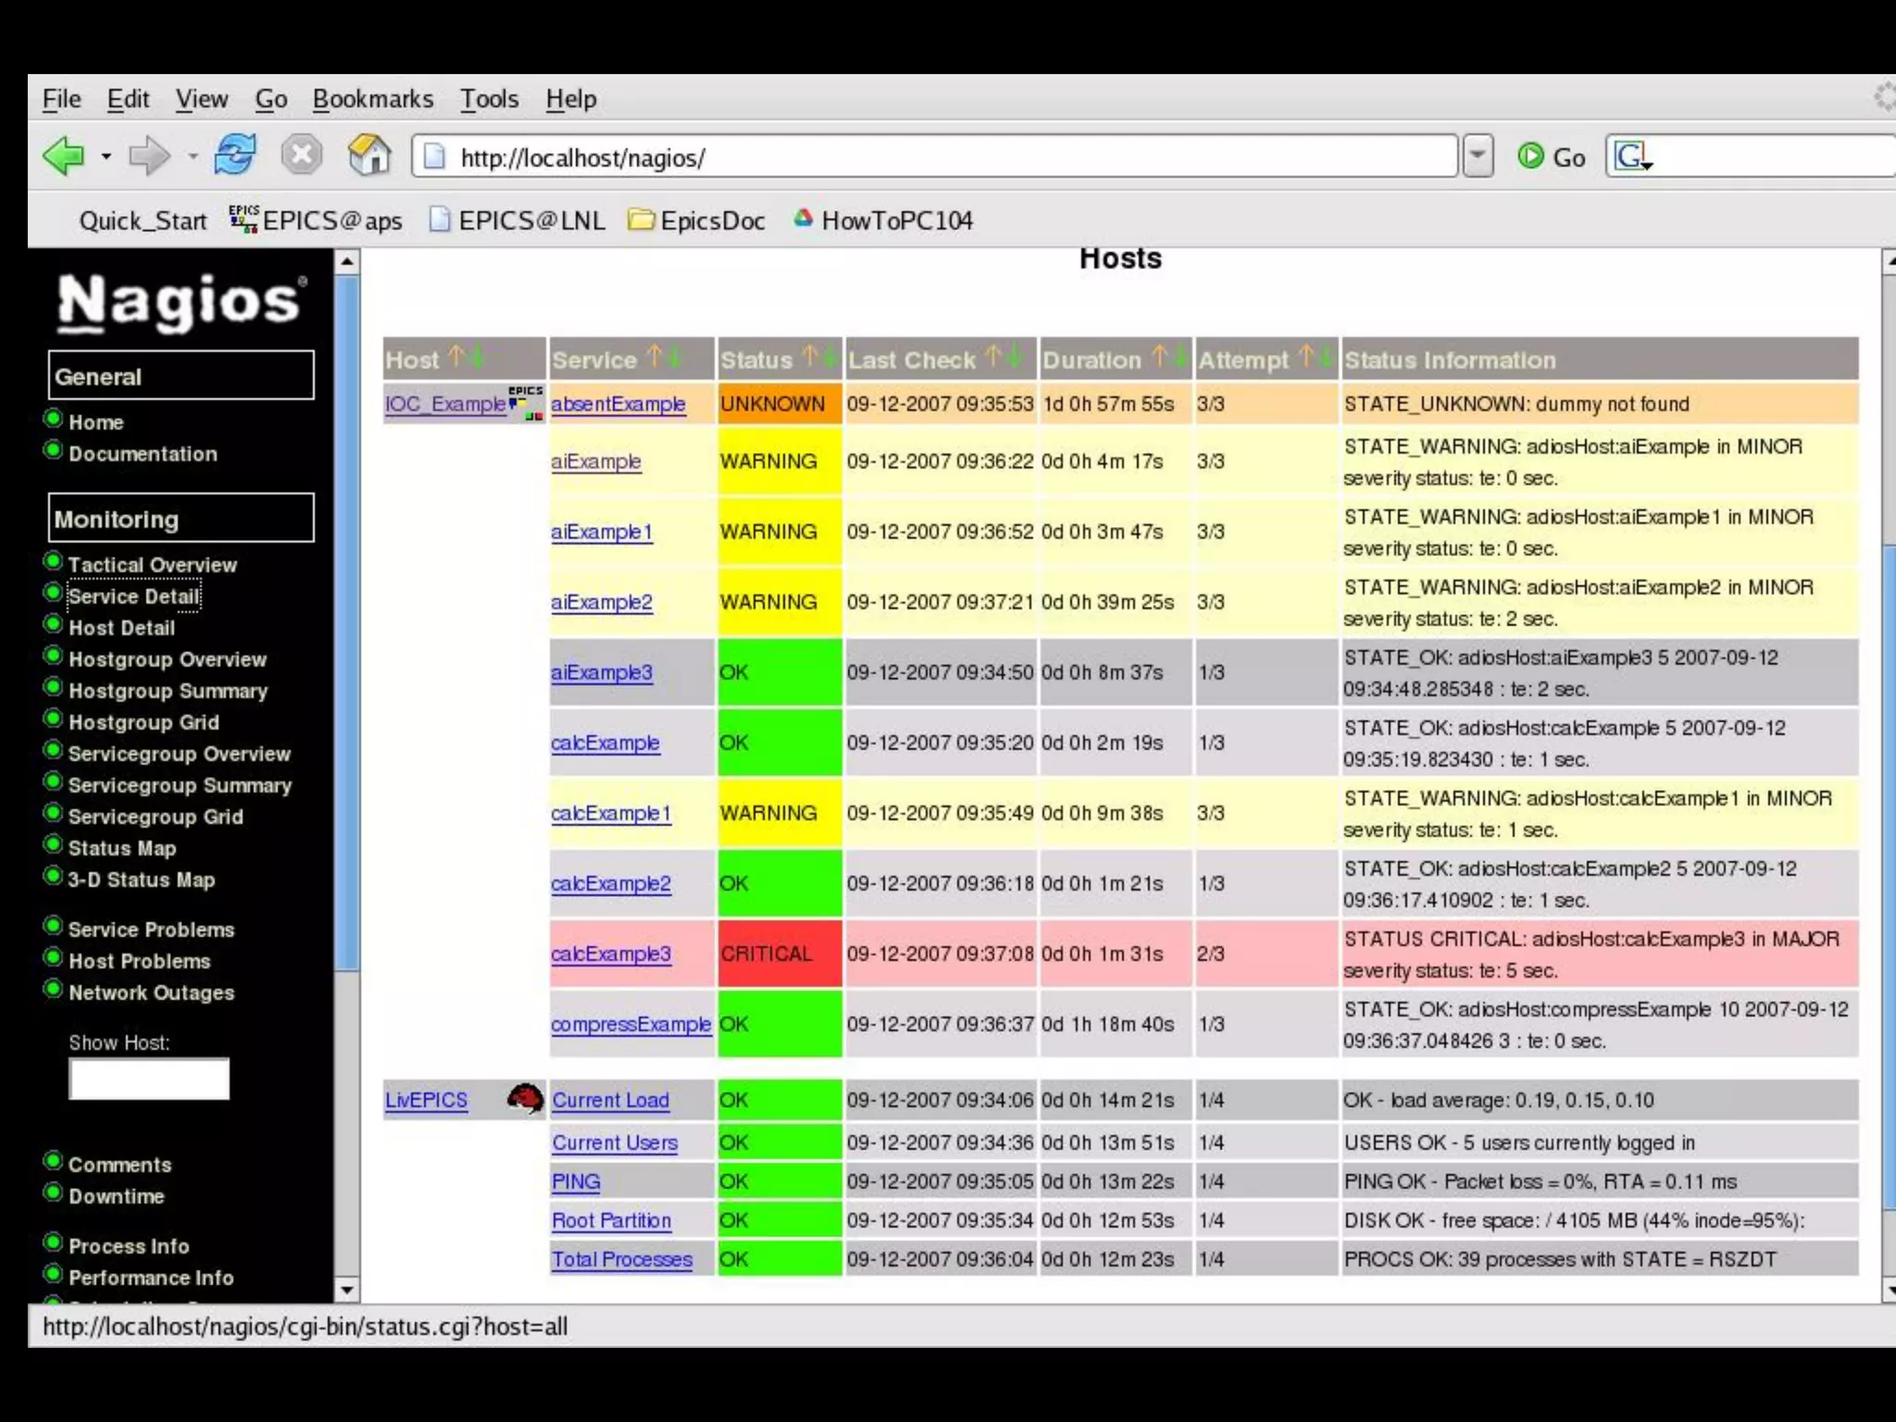Screen dimensions: 1896x1422
Task: Click the Reload page icon
Action: pyautogui.click(x=235, y=155)
